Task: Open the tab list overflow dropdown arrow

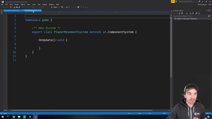Action: pyautogui.click(x=171, y=11)
